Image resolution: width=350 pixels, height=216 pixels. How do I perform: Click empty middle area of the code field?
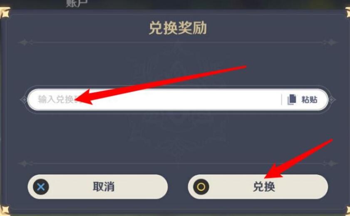pyautogui.click(x=179, y=99)
